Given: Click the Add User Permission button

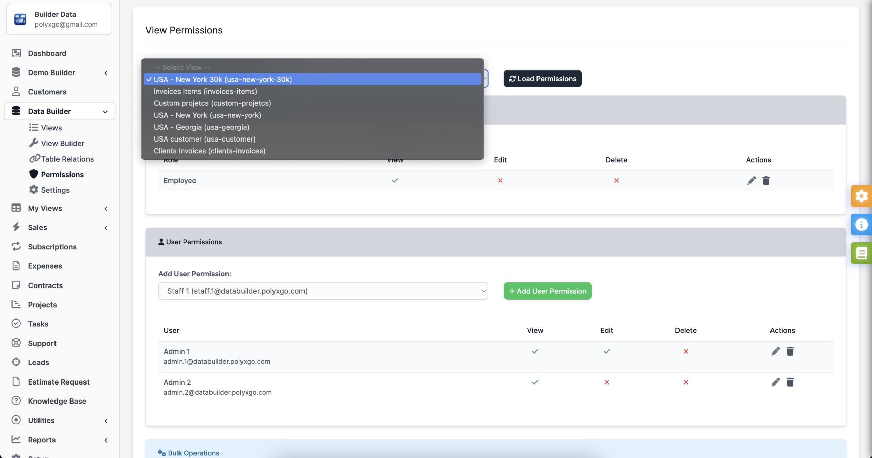Looking at the screenshot, I should point(547,291).
